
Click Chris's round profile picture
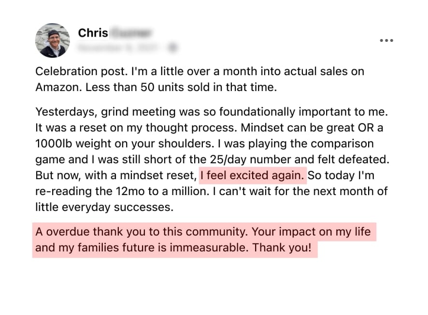52,40
